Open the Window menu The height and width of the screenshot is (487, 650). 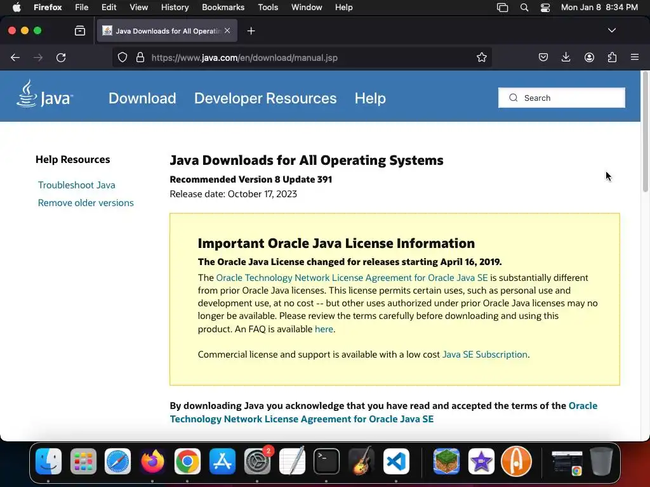point(307,8)
